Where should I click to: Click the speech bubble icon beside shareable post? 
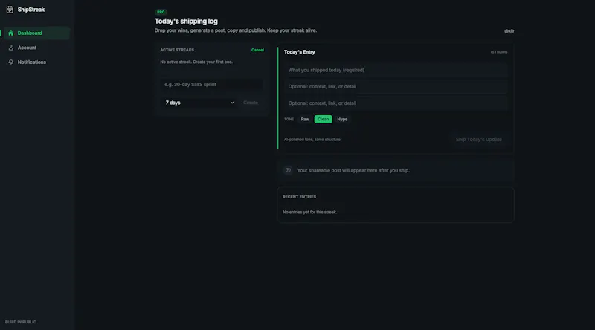288,170
